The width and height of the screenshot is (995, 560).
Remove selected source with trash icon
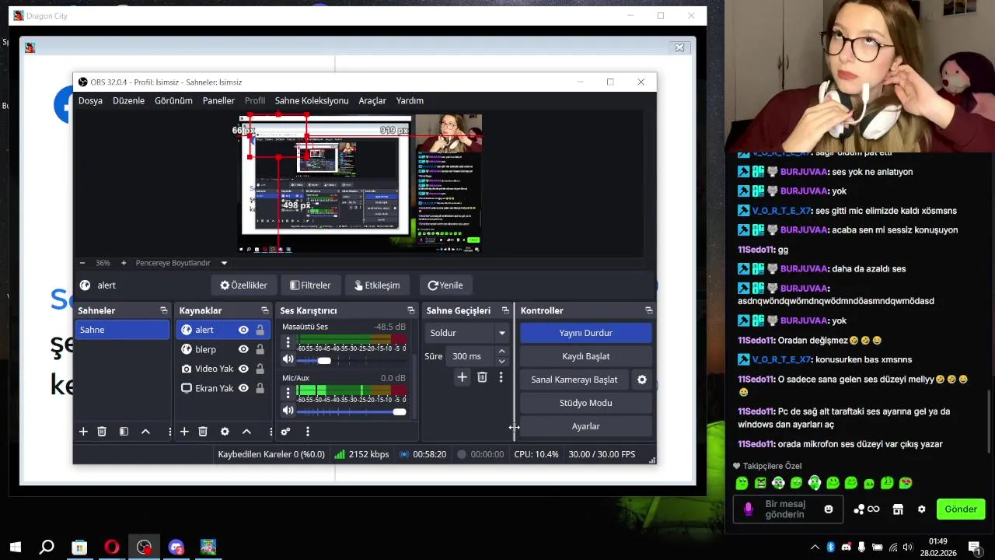[x=203, y=432]
